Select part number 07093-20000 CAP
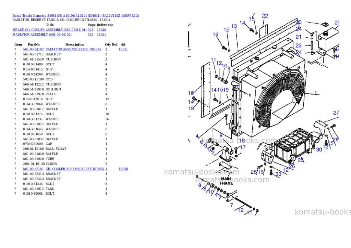 click(x=33, y=144)
